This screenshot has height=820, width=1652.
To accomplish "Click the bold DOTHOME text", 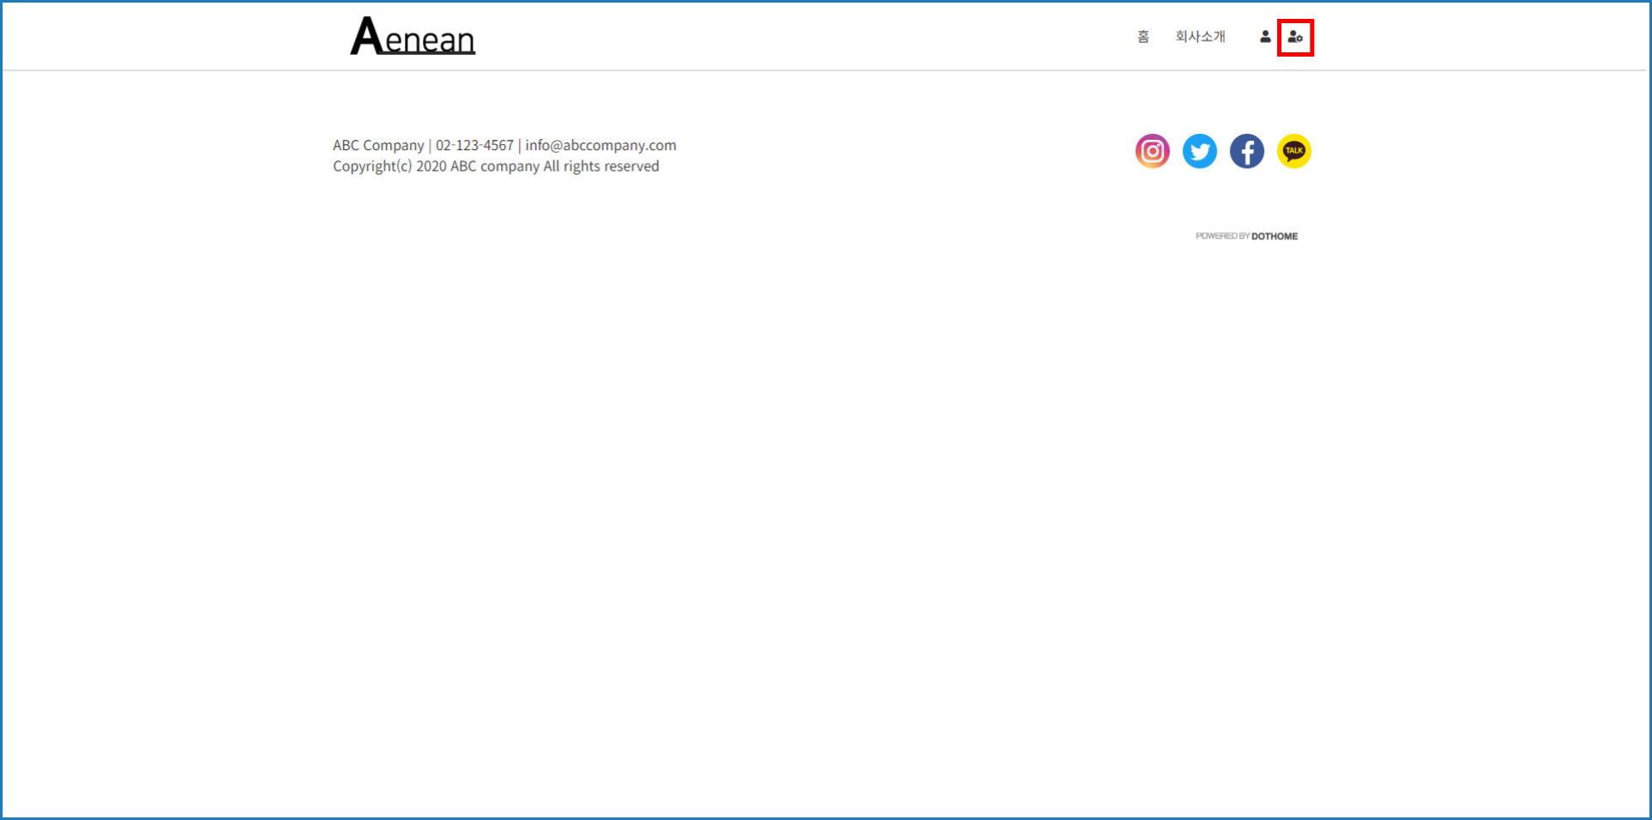I will pyautogui.click(x=1274, y=237).
